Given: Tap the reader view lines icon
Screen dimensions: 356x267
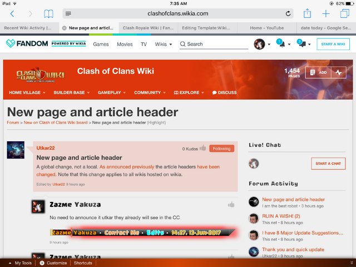Looking at the screenshot, I should (68, 13).
